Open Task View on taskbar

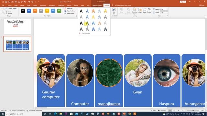[x=50, y=114]
